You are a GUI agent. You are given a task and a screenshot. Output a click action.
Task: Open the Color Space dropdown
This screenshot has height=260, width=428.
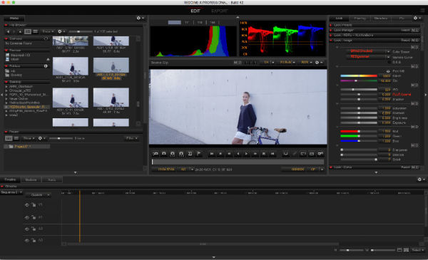[368, 51]
